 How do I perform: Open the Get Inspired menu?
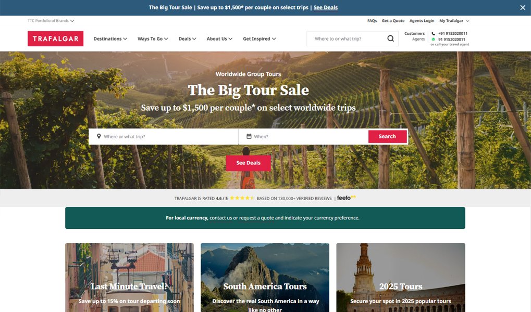[260, 39]
